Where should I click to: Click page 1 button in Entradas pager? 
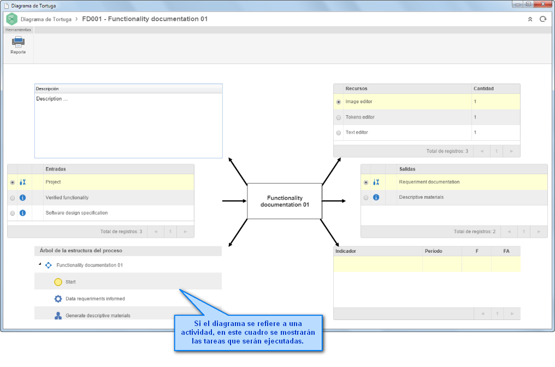[x=170, y=232]
